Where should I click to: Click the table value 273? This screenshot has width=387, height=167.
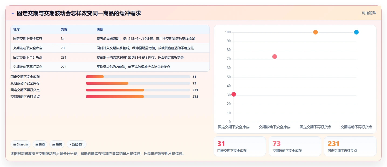click(x=64, y=67)
